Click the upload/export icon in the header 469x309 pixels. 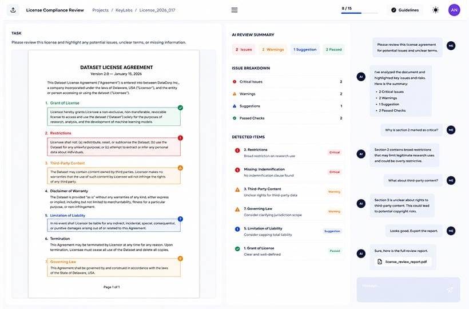13,10
